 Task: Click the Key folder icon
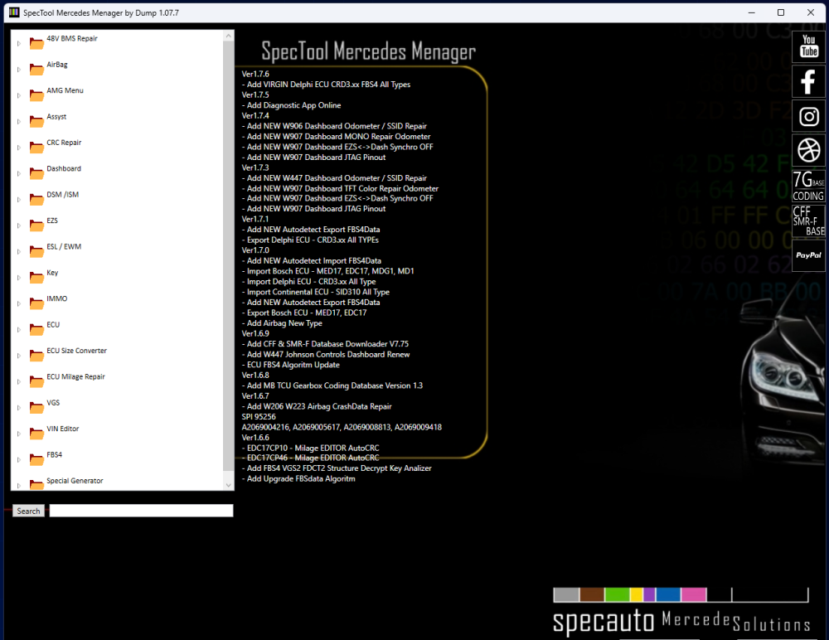coord(36,277)
